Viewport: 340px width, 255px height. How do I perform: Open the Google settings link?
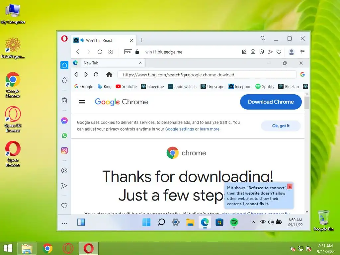pyautogui.click(x=180, y=129)
